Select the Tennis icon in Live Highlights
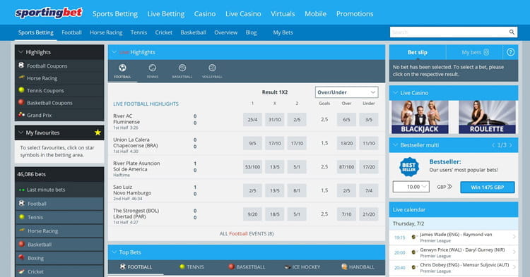This screenshot has height=277, width=530. [x=153, y=68]
